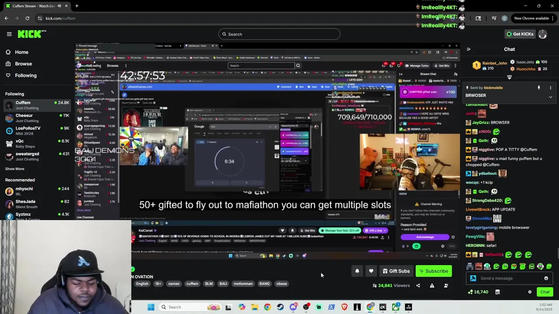This screenshot has height=314, width=559.
Task: Select Cheesur channel in Following list
Action: (x=37, y=118)
